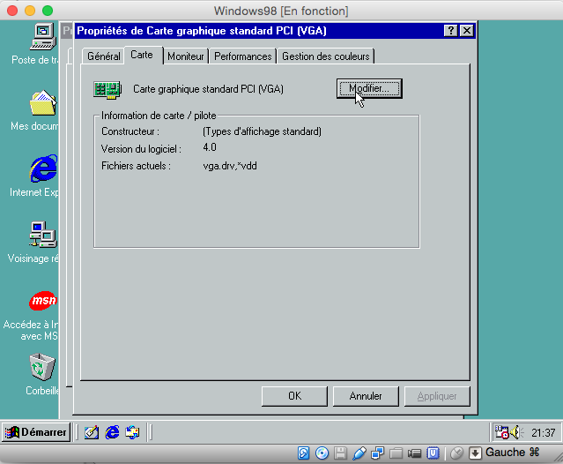This screenshot has width=563, height=464.
Task: Click the taskbar clock showing 21:37
Action: (544, 433)
